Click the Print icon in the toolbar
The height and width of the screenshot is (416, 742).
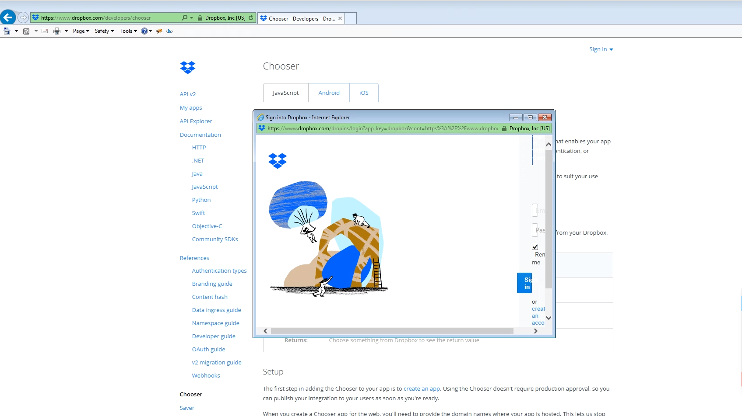pos(57,31)
